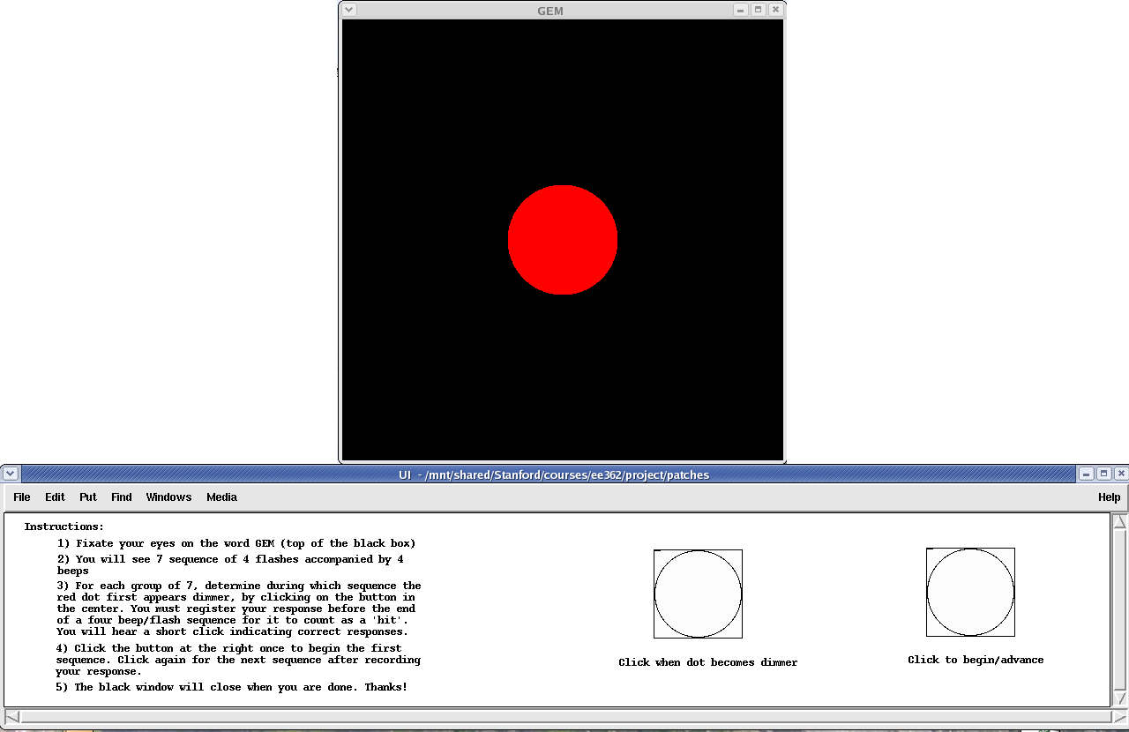Open the Edit menu

point(55,497)
